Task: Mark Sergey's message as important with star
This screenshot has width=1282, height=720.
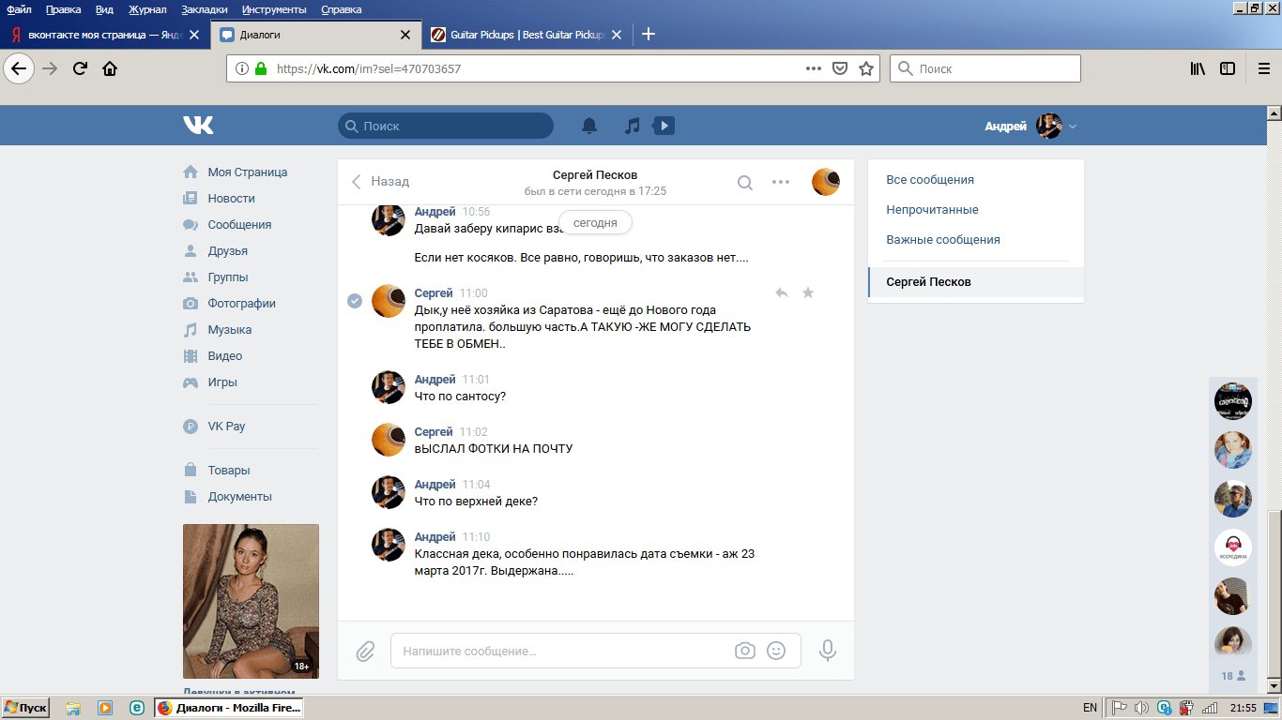Action: (808, 293)
